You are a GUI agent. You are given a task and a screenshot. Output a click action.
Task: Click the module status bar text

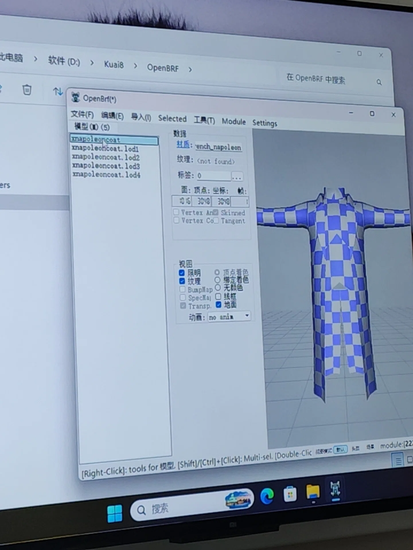(396, 445)
